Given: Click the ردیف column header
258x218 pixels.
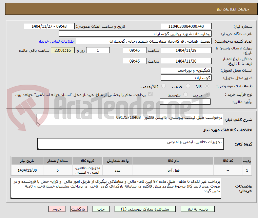Looking at the screenshot, I should [x=247, y=161].
